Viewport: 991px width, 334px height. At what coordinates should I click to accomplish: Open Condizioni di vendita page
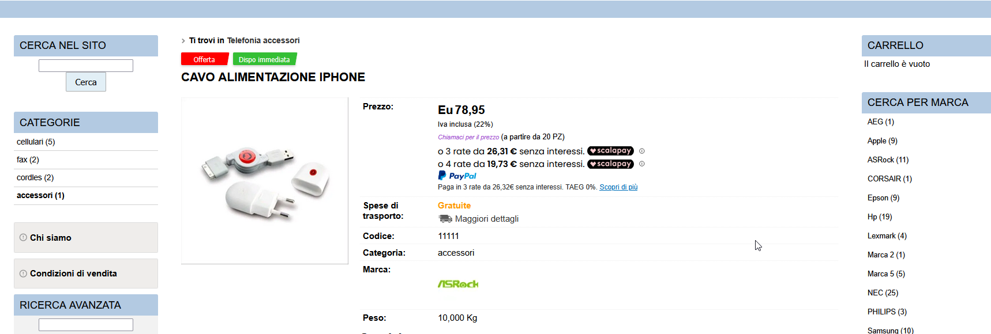point(73,274)
